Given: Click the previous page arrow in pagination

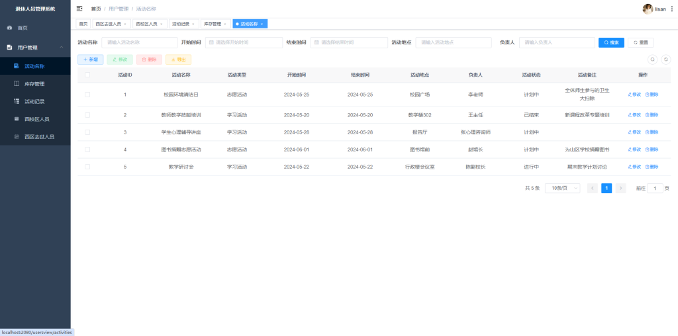Looking at the screenshot, I should 593,188.
